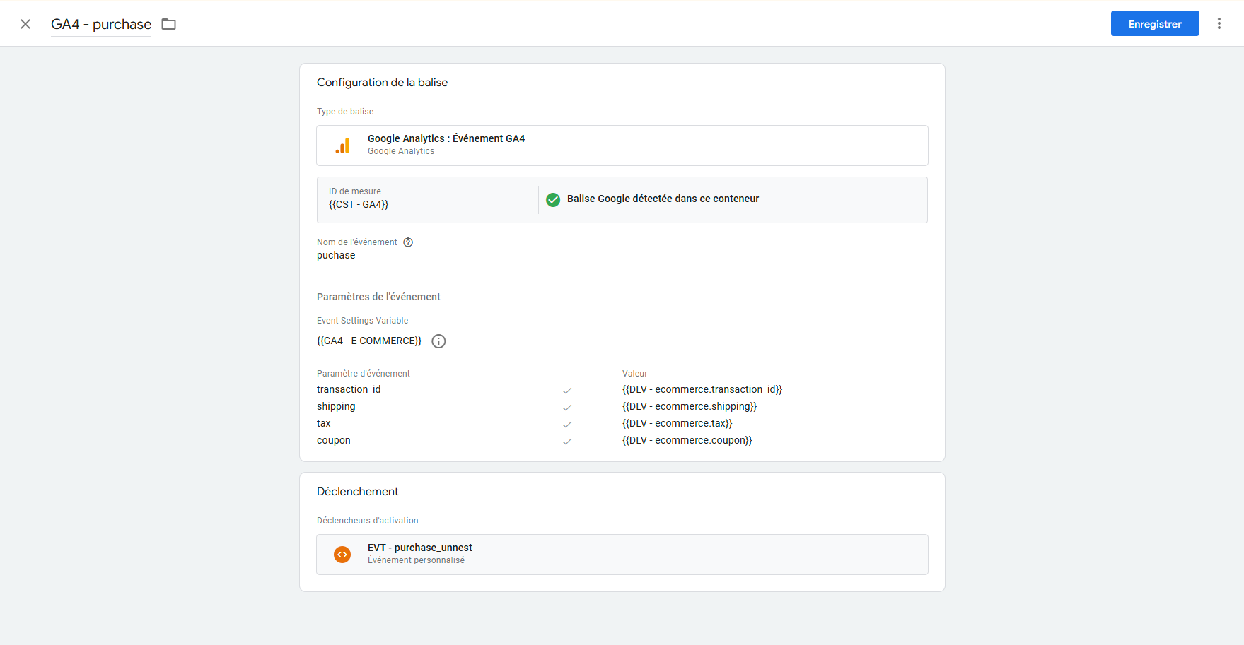Click the shipping parameter name
Viewport: 1244px width, 645px height.
pyautogui.click(x=336, y=406)
